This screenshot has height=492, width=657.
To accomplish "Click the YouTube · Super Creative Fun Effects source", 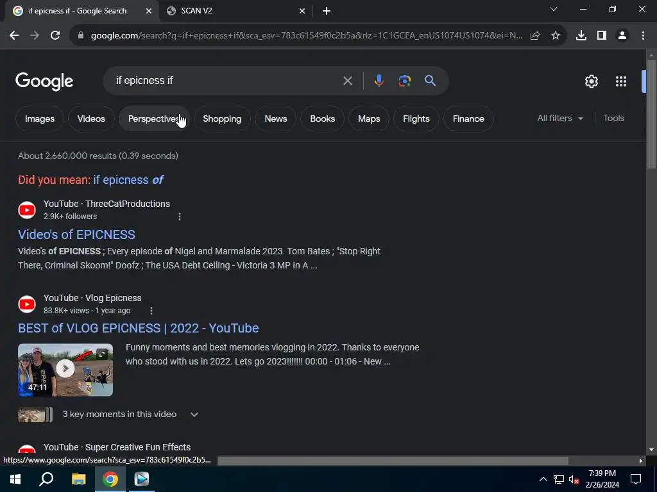I will (x=117, y=447).
